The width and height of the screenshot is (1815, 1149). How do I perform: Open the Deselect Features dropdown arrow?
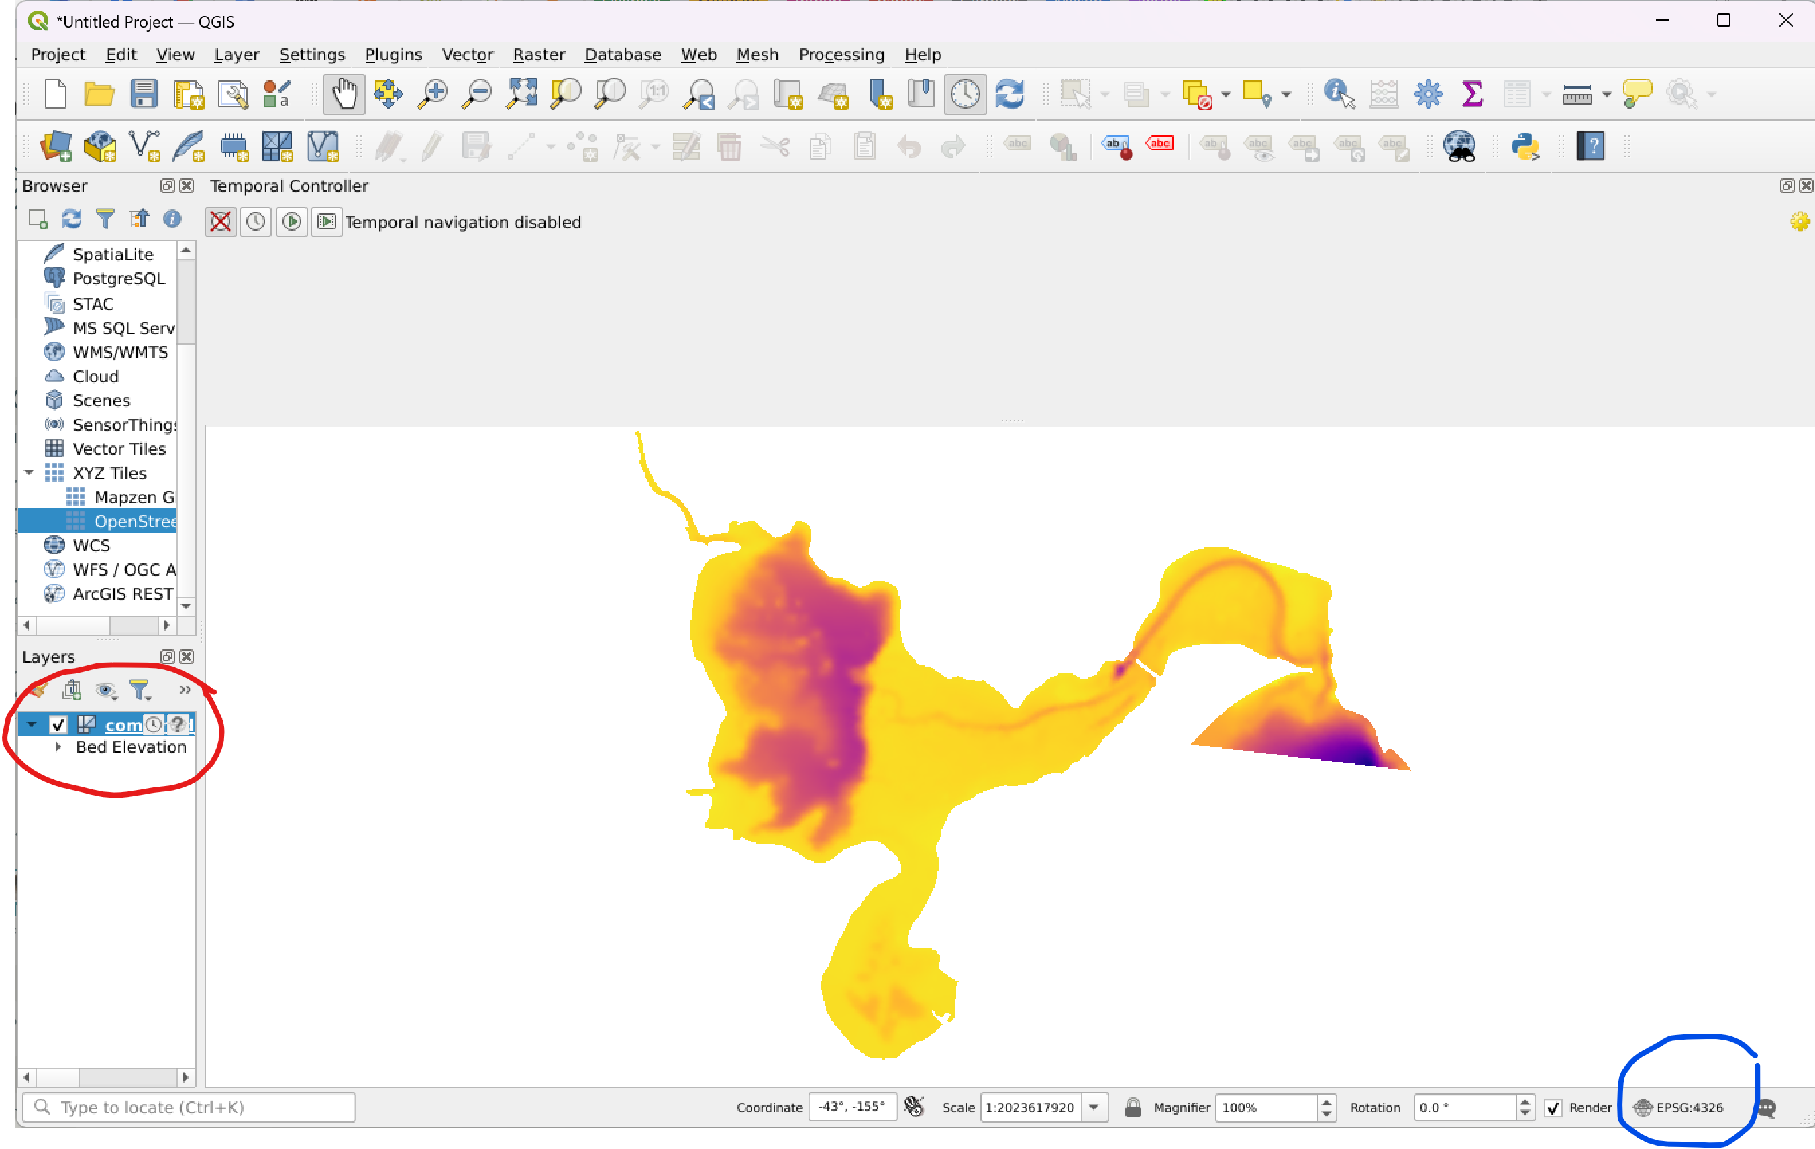(x=1226, y=95)
